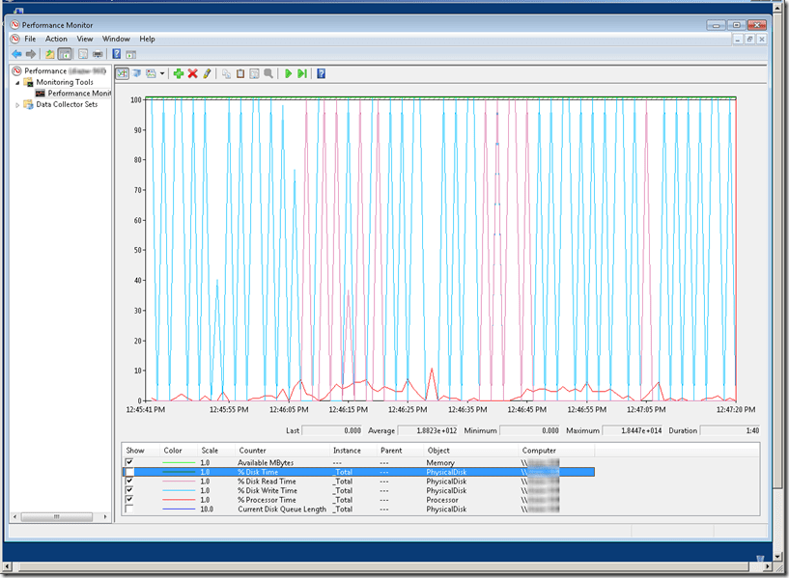Expand the Data Collector Sets node
The image size is (789, 578).
coord(17,104)
